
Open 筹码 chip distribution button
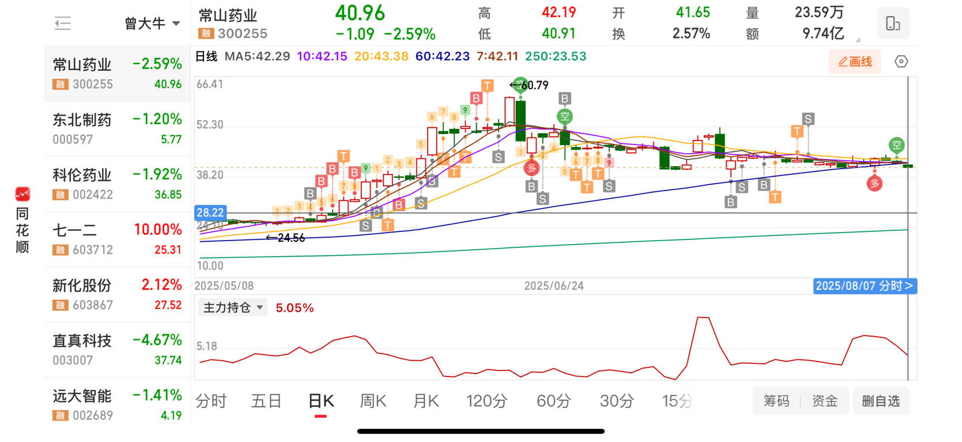(776, 401)
